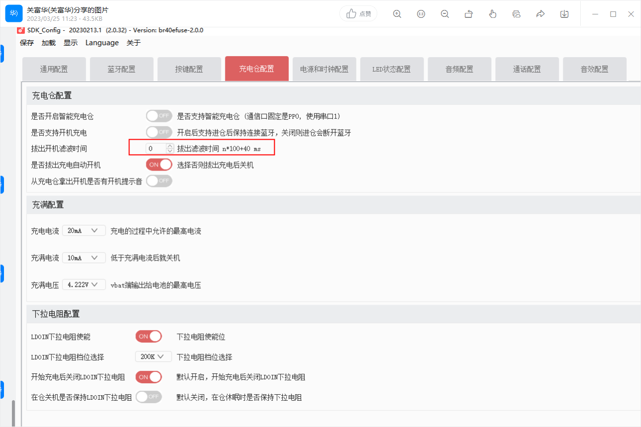Open the 充电电流 20mA dropdown
Screen dimensions: 641x427
[x=84, y=230]
